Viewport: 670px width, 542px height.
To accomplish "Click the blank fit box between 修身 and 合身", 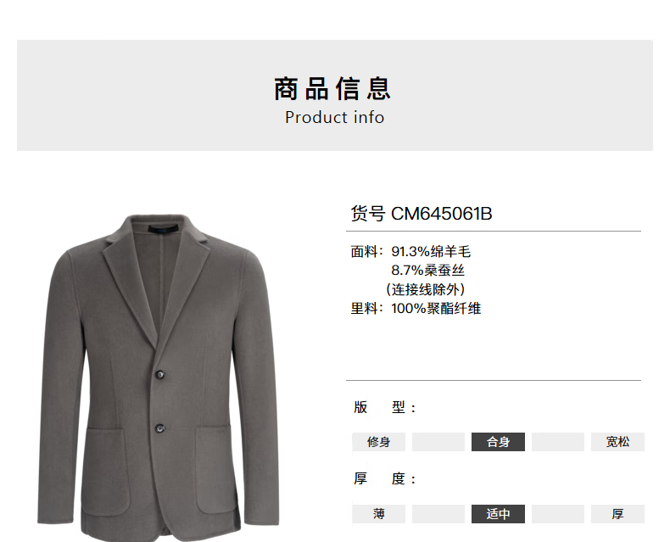I will point(438,442).
